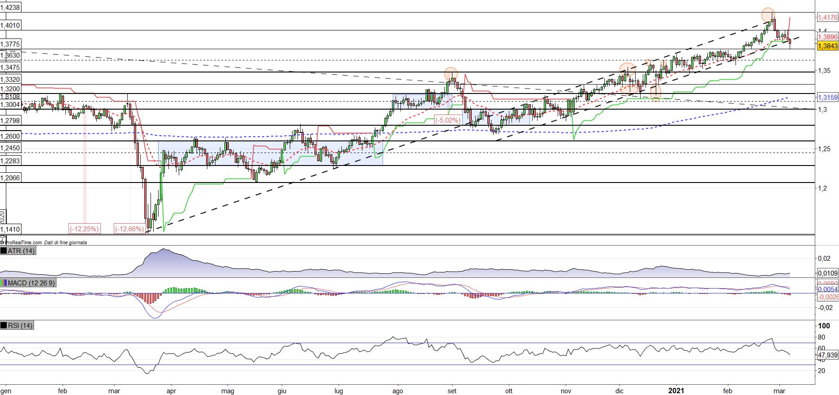Click the RSI value tag 47,939
839x395 pixels.
[x=827, y=355]
